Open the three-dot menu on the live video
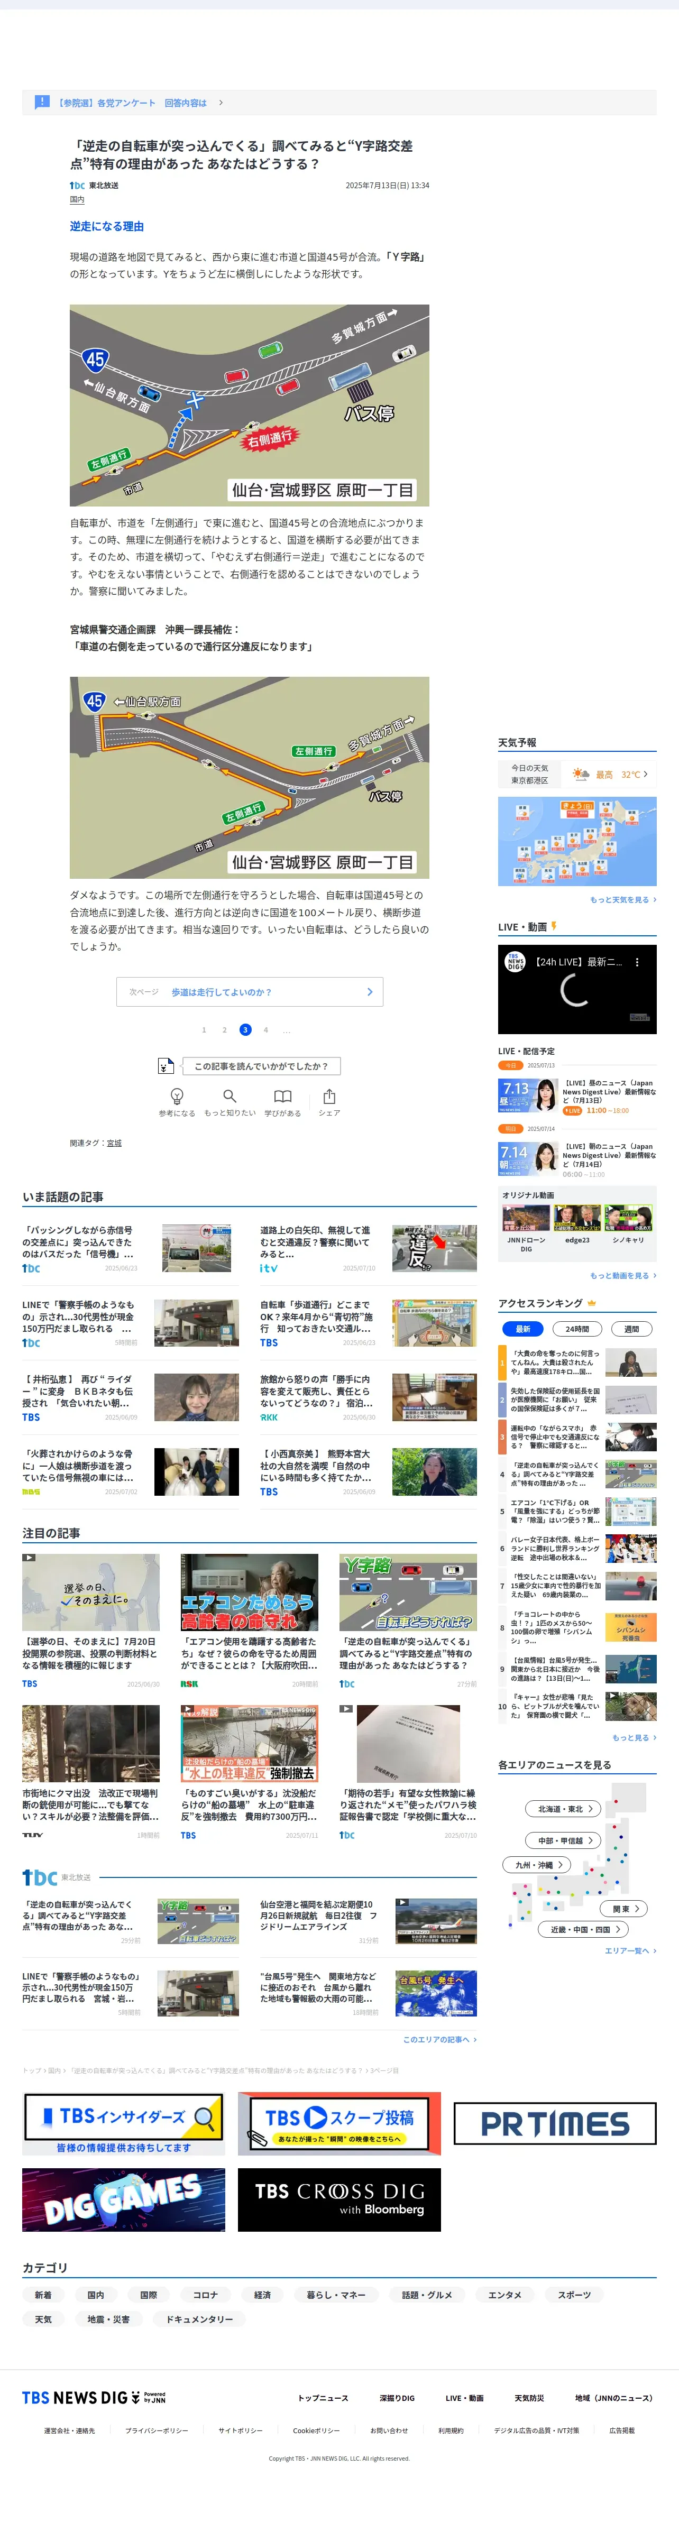This screenshot has height=2532, width=679. [637, 962]
